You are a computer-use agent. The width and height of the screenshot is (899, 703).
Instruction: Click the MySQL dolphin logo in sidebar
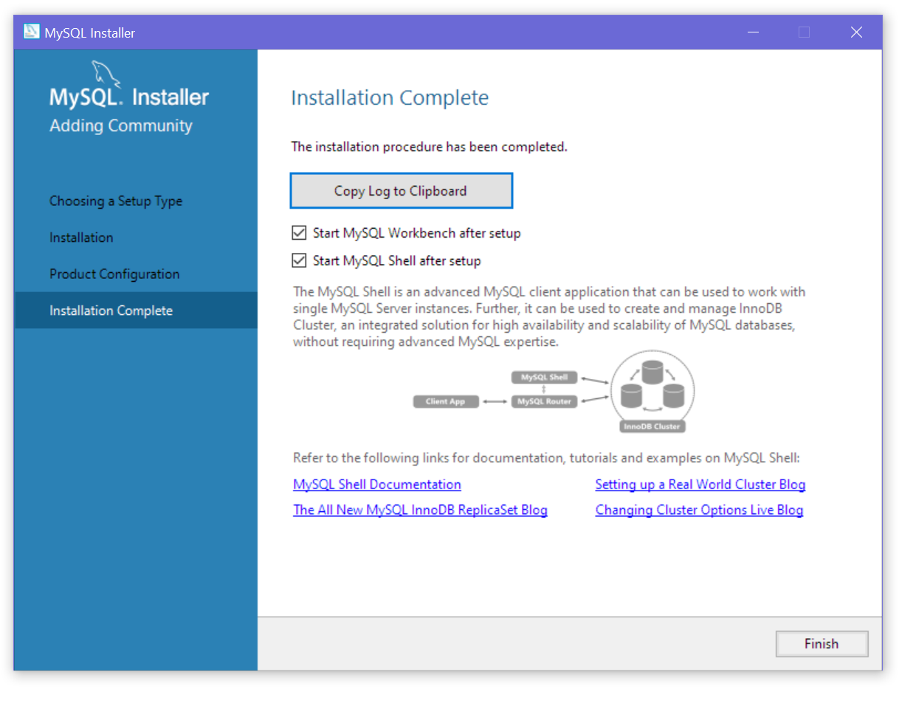[x=107, y=75]
